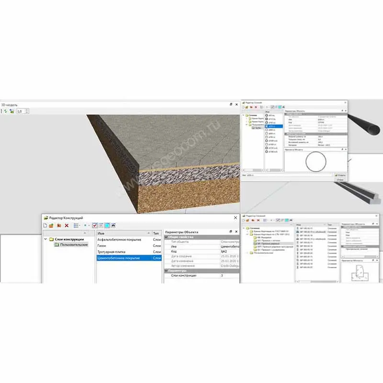Click the cyan panel icon in Редактор Конструкций toolbar
This screenshot has height=383, width=383.
pos(107,225)
